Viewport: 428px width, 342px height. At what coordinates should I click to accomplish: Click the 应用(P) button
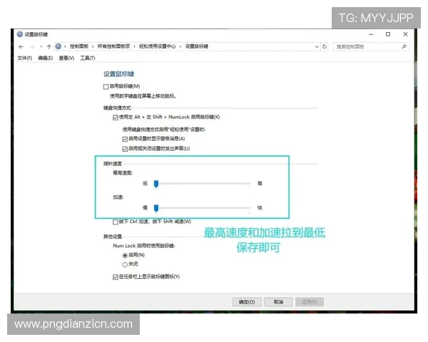coord(310,302)
